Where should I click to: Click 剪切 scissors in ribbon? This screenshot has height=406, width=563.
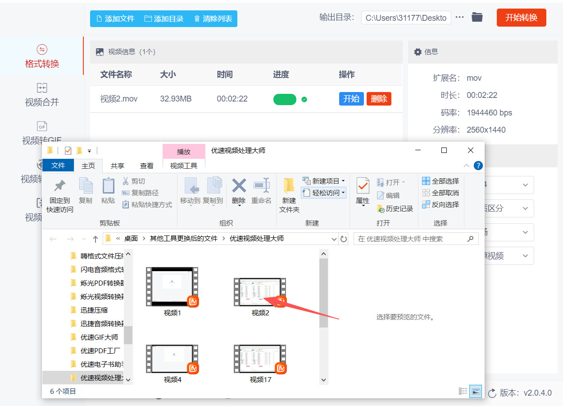coord(134,181)
